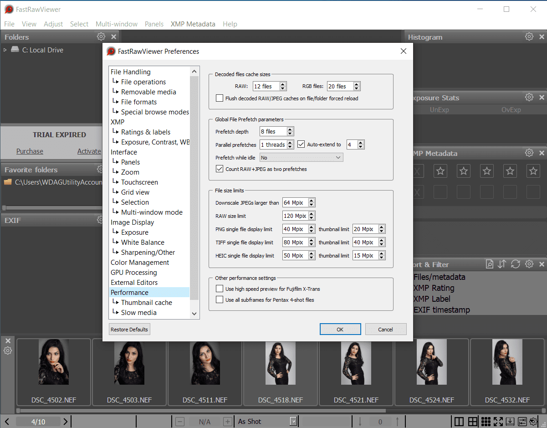
Task: Close the Folders panel
Action: tap(114, 37)
